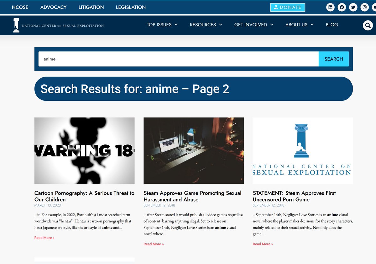This screenshot has width=376, height=264.
Task: Click the magnifier search icon in navbar
Action: click(368, 25)
